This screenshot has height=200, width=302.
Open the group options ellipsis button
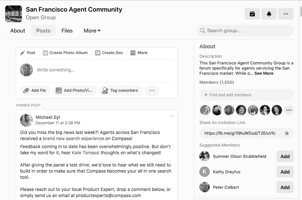[x=286, y=14]
